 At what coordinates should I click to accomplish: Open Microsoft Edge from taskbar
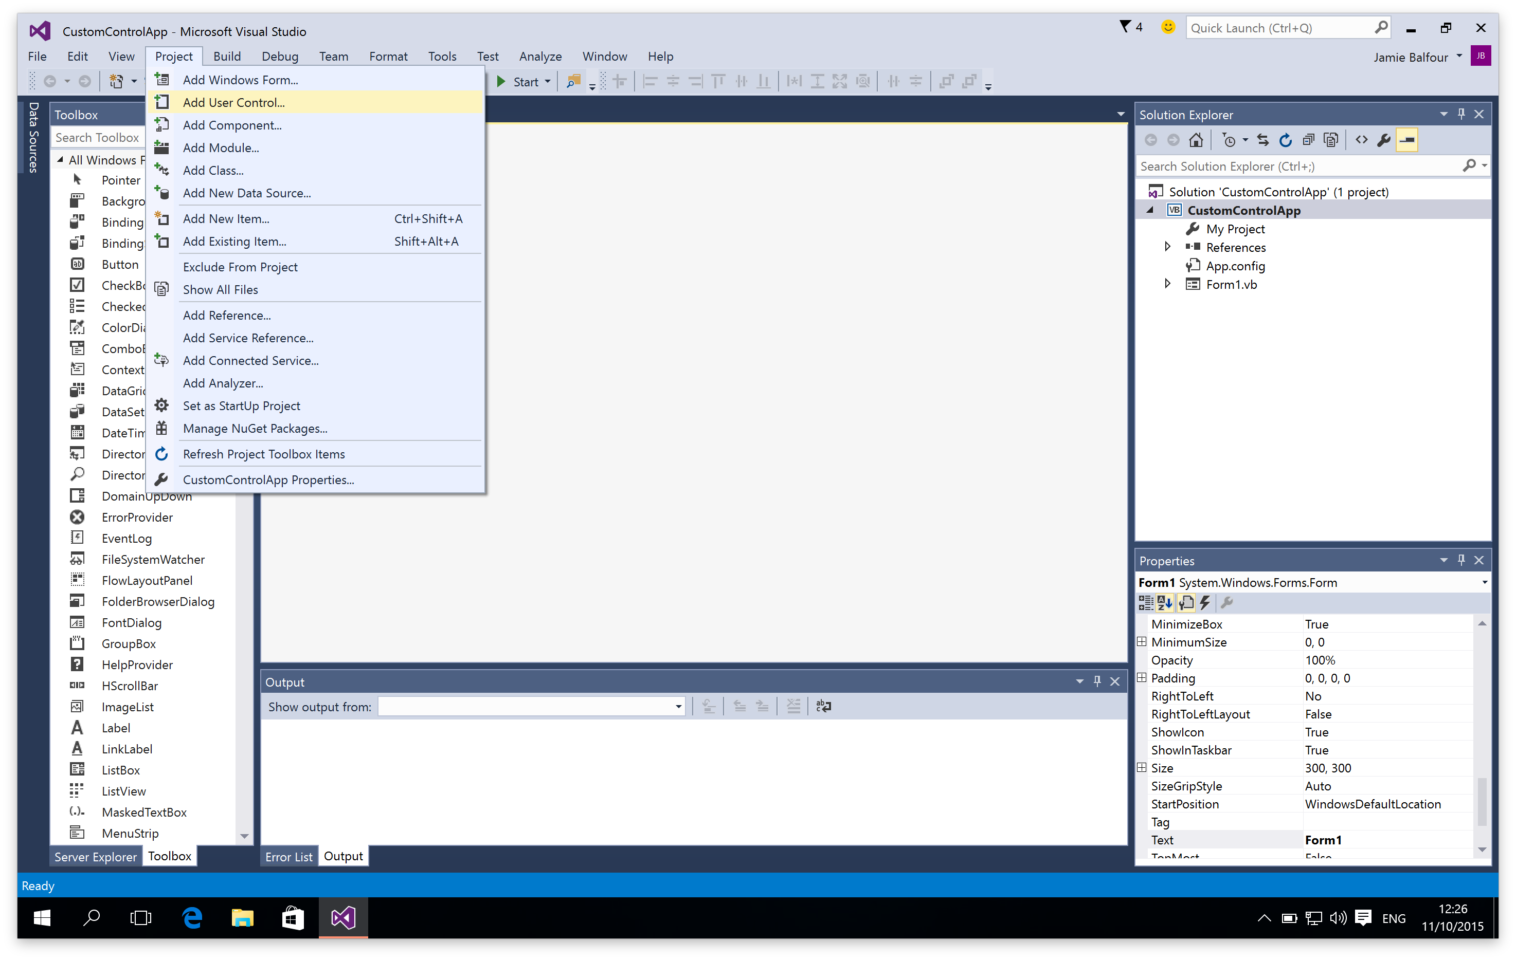pos(193,918)
